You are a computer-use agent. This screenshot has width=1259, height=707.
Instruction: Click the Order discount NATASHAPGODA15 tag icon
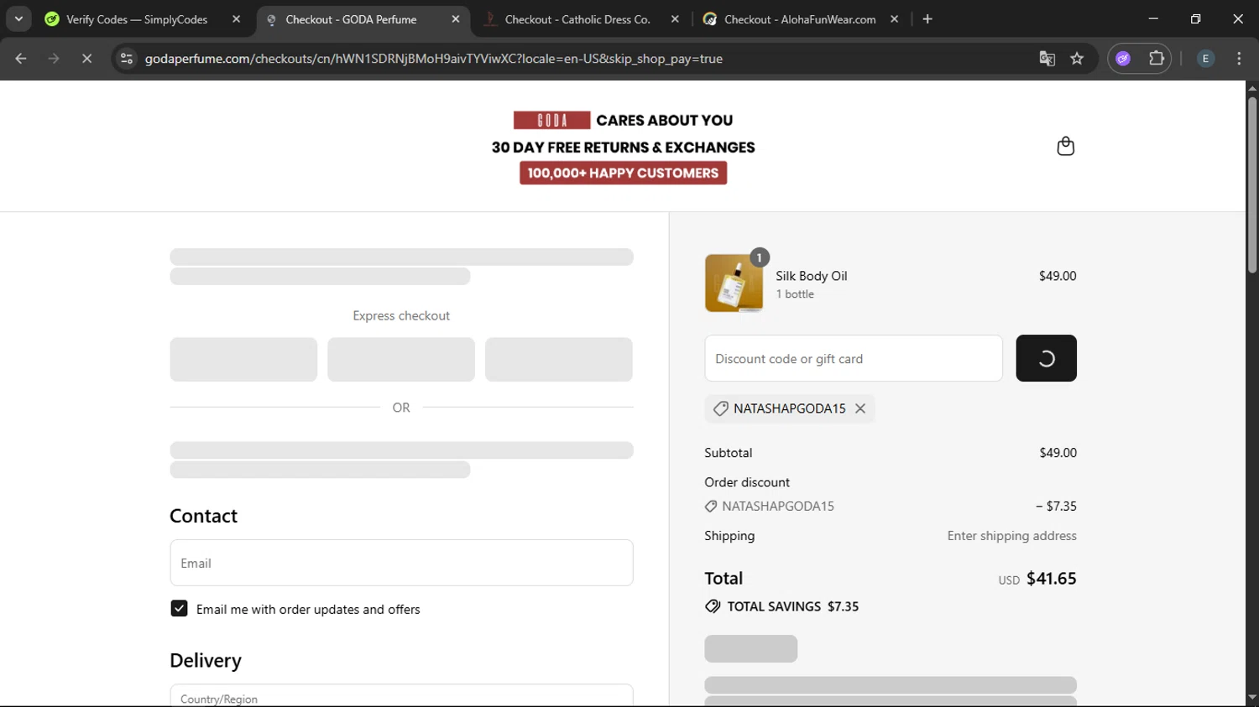[711, 507]
